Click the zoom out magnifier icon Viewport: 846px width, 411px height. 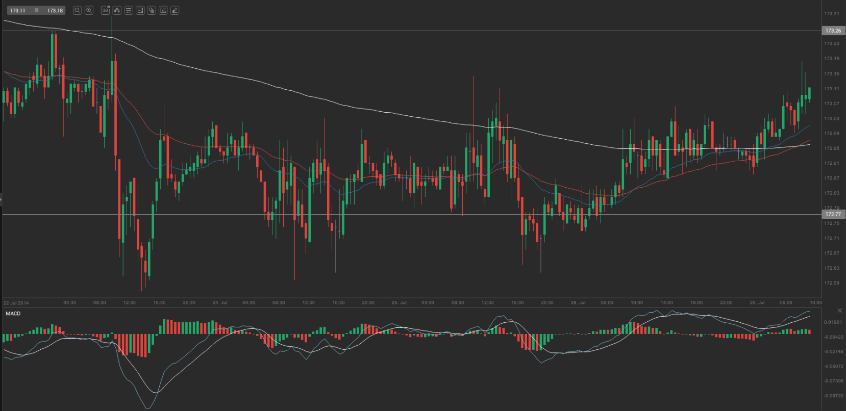pos(77,10)
